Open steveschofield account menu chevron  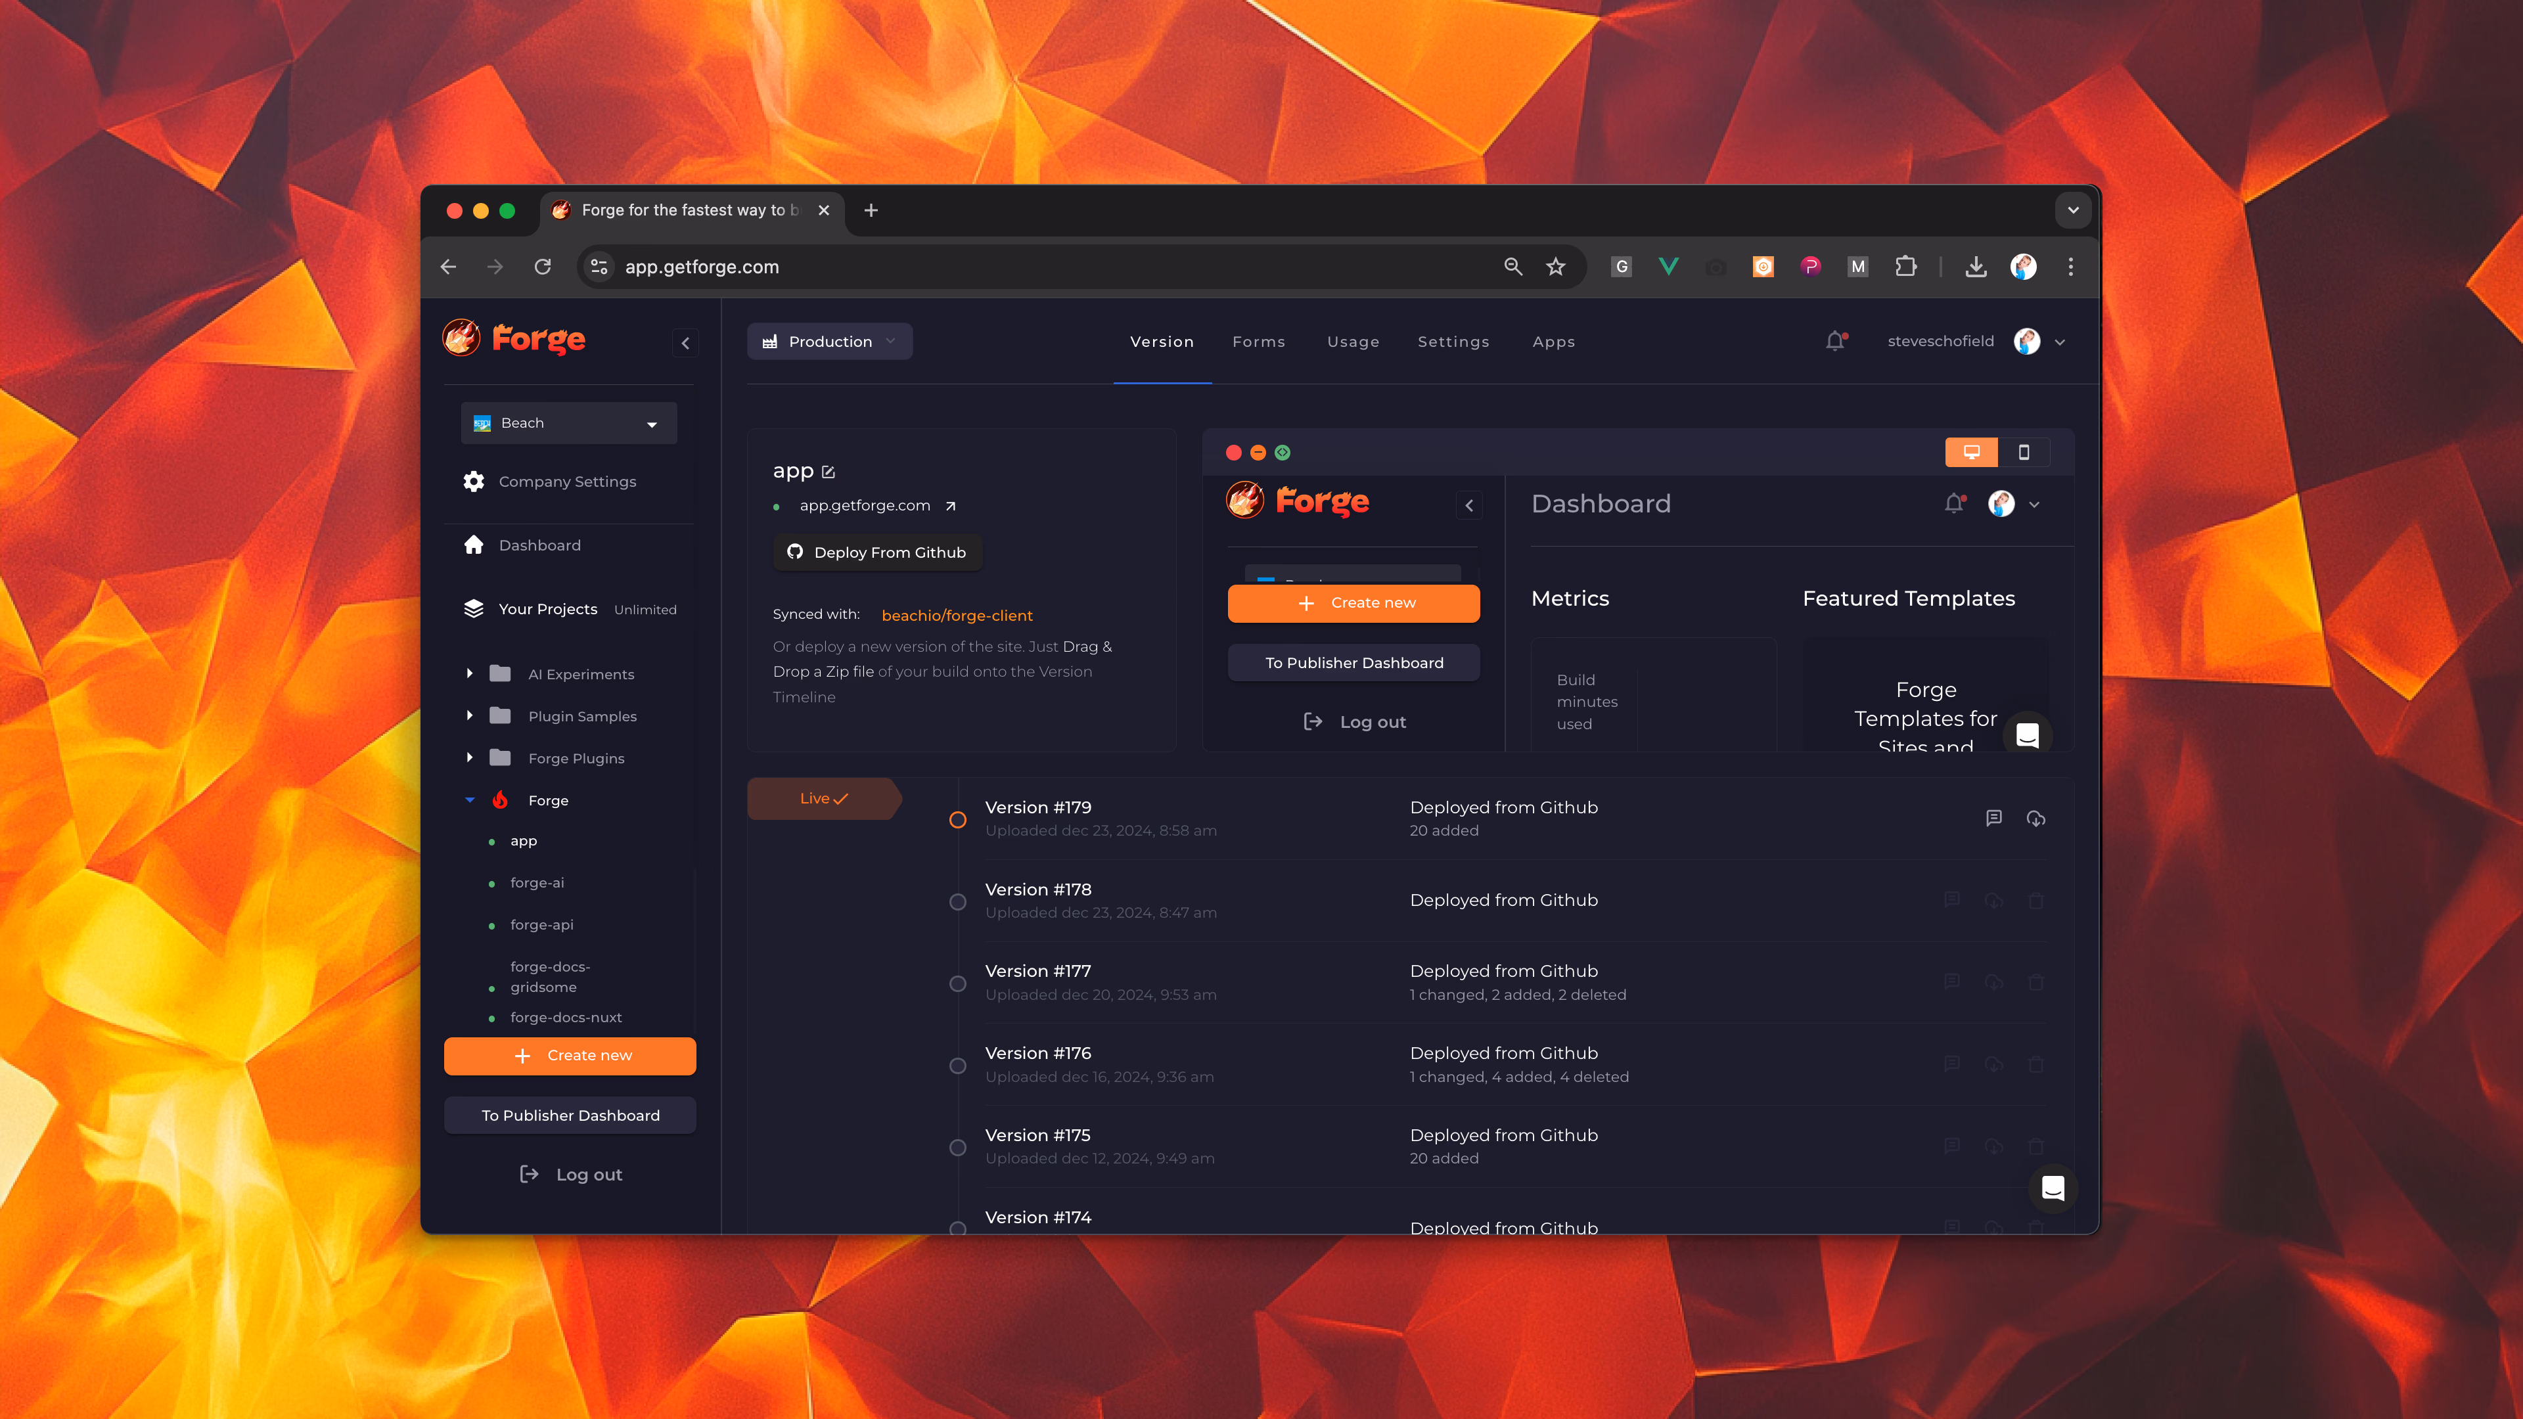coord(2060,342)
